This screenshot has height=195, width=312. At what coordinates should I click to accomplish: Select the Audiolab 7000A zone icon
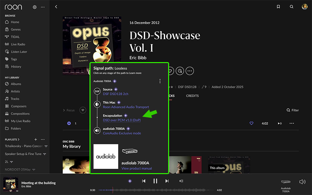285,182
